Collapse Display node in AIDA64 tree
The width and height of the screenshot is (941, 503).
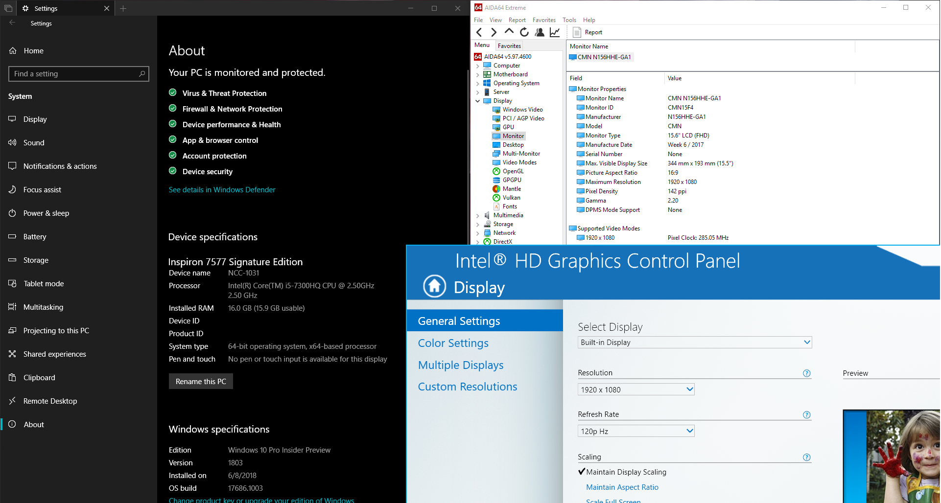(x=478, y=101)
